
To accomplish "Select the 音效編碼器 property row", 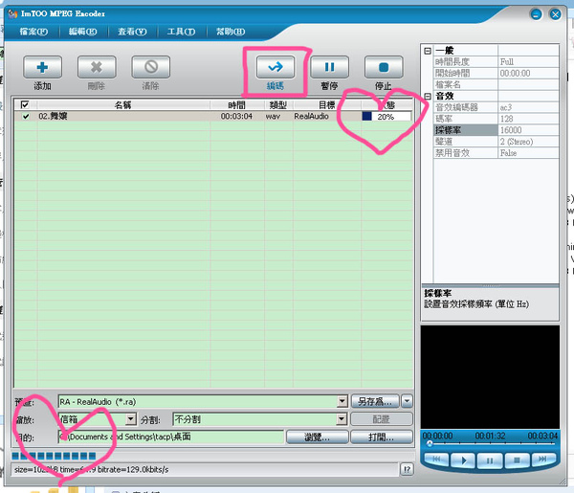I will tap(497, 107).
